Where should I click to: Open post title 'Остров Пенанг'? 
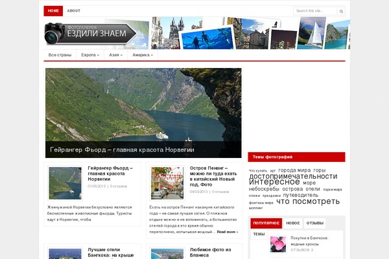click(213, 176)
